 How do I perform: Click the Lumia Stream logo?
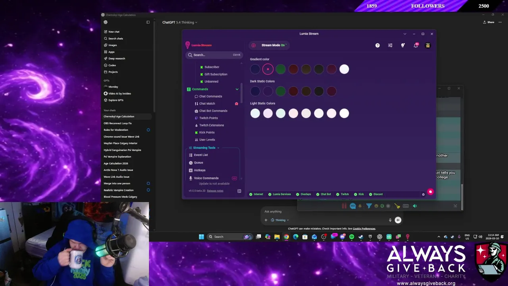pos(198,45)
